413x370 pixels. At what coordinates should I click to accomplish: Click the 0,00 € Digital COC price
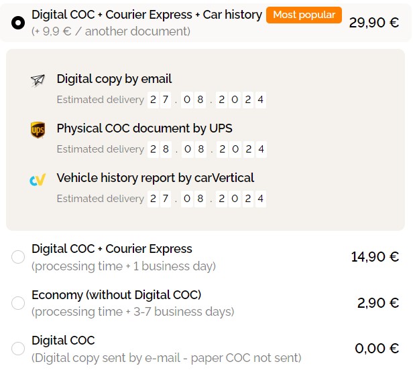377,348
